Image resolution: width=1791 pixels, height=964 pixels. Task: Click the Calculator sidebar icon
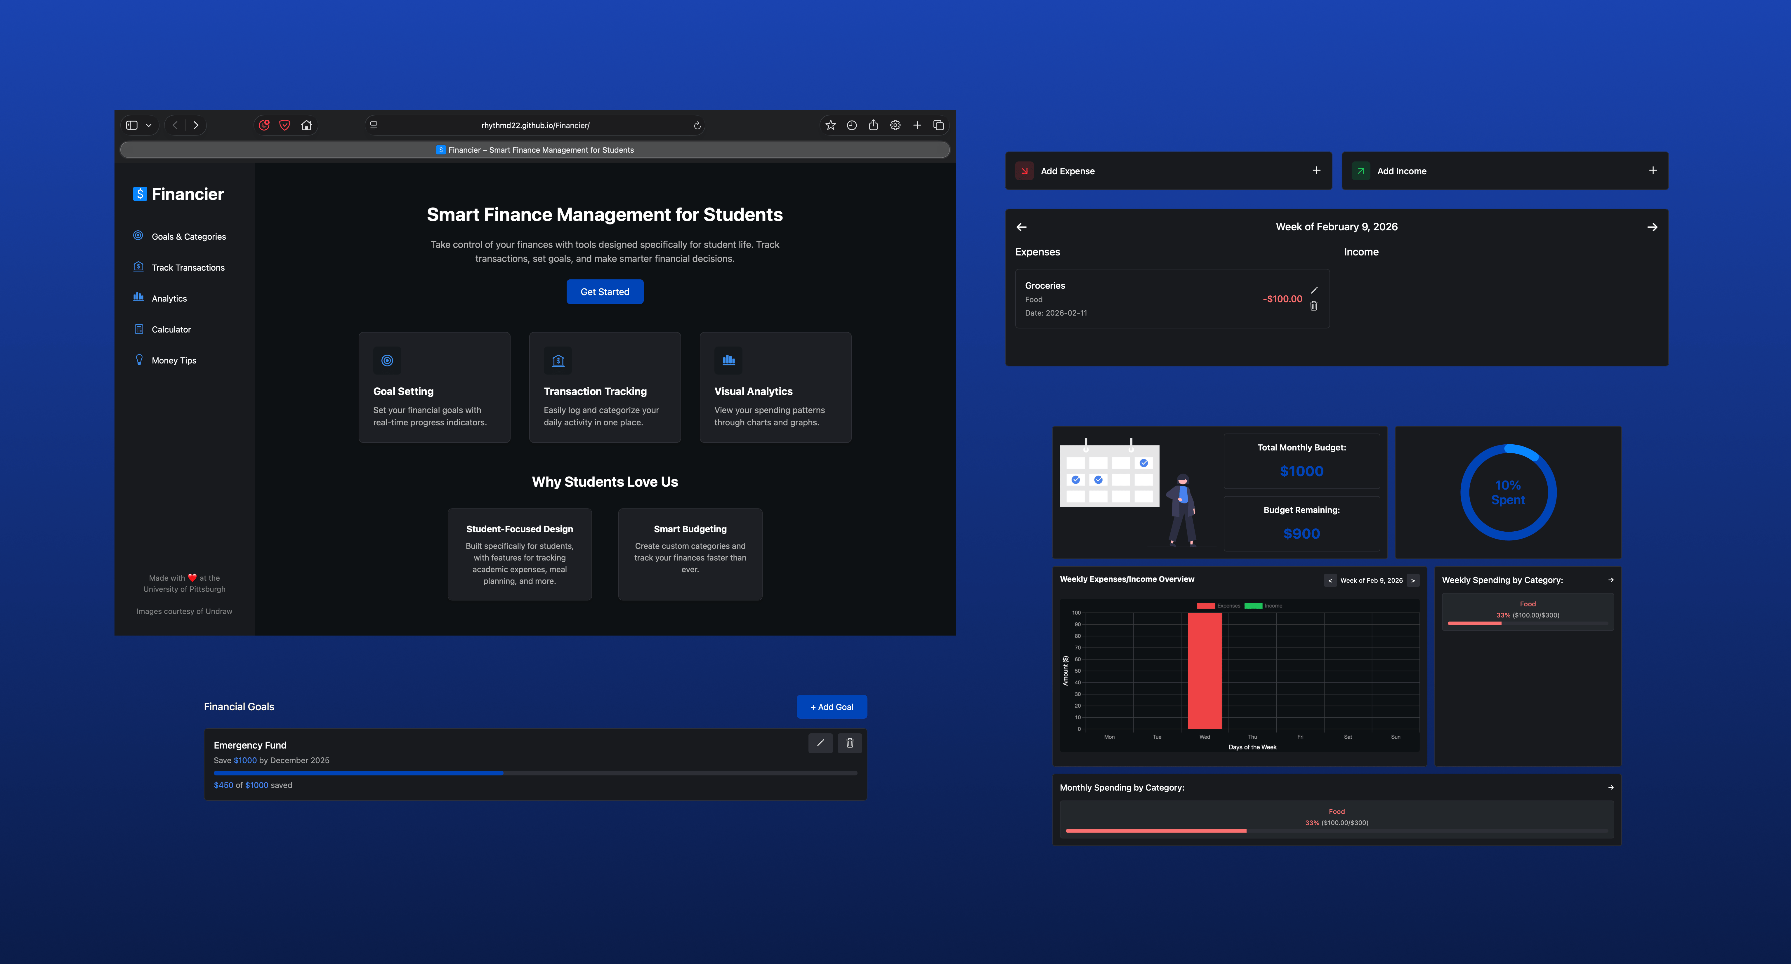tap(138, 329)
